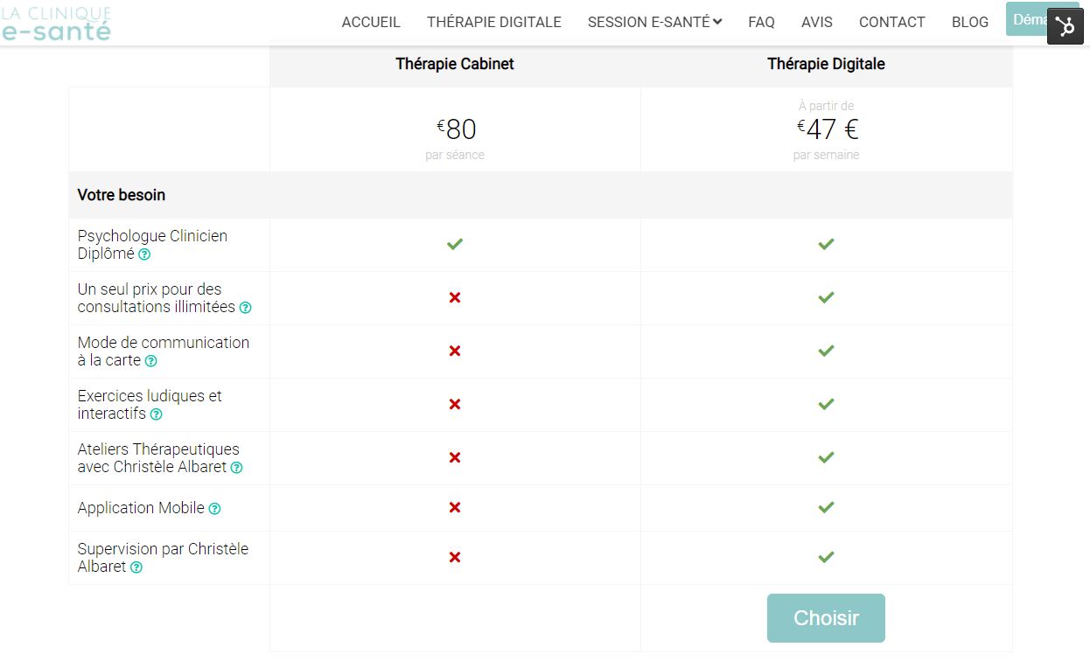Click help icon beside Psychologue Clinicien Diplômé
The height and width of the screenshot is (661, 1090).
(144, 254)
